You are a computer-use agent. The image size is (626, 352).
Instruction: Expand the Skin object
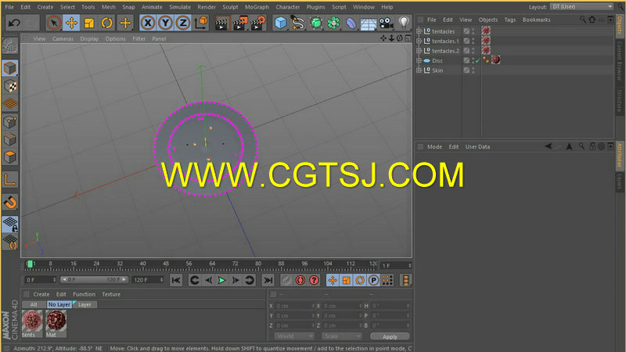pyautogui.click(x=419, y=70)
